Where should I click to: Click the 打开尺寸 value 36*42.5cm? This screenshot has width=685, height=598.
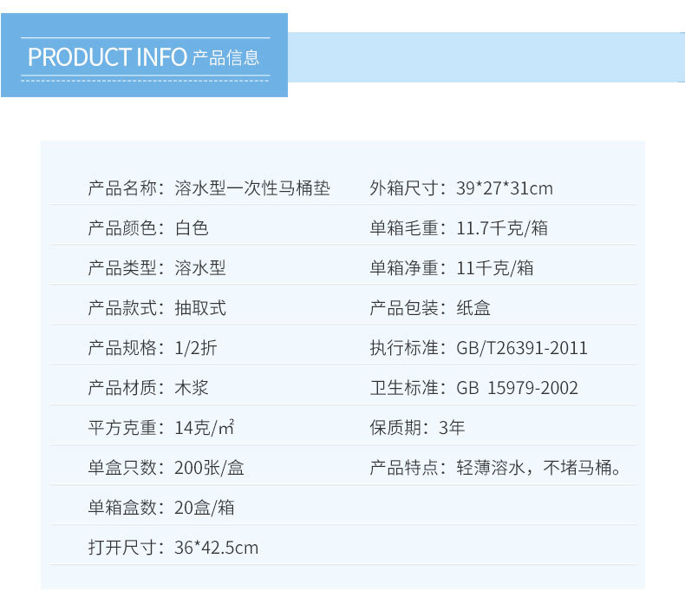(216, 548)
